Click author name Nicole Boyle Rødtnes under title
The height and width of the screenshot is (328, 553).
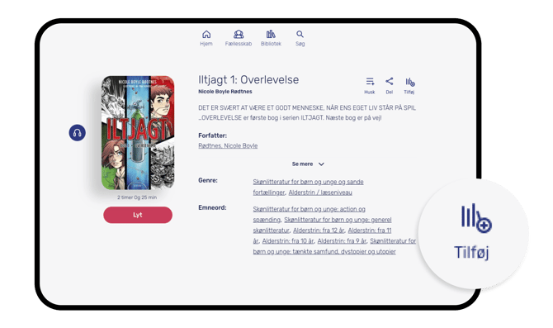[225, 92]
